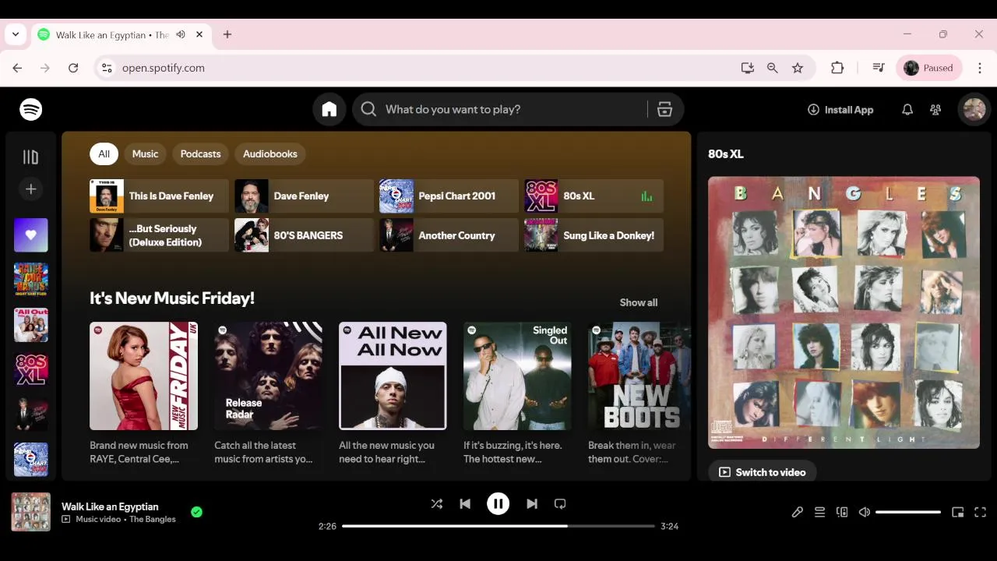The width and height of the screenshot is (997, 561).
Task: Open Chrome extensions puzzle icon
Action: coord(837,69)
